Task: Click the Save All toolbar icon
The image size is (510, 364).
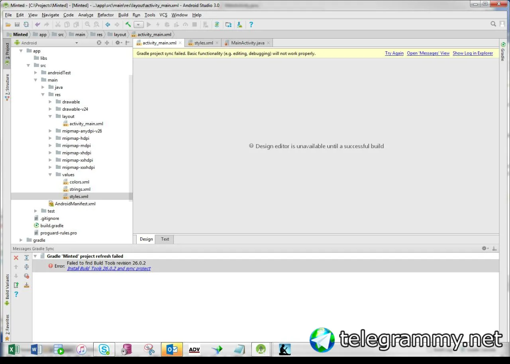Action: 17,25
